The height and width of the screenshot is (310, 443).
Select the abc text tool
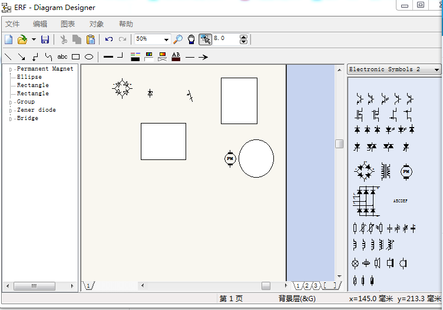coord(62,57)
